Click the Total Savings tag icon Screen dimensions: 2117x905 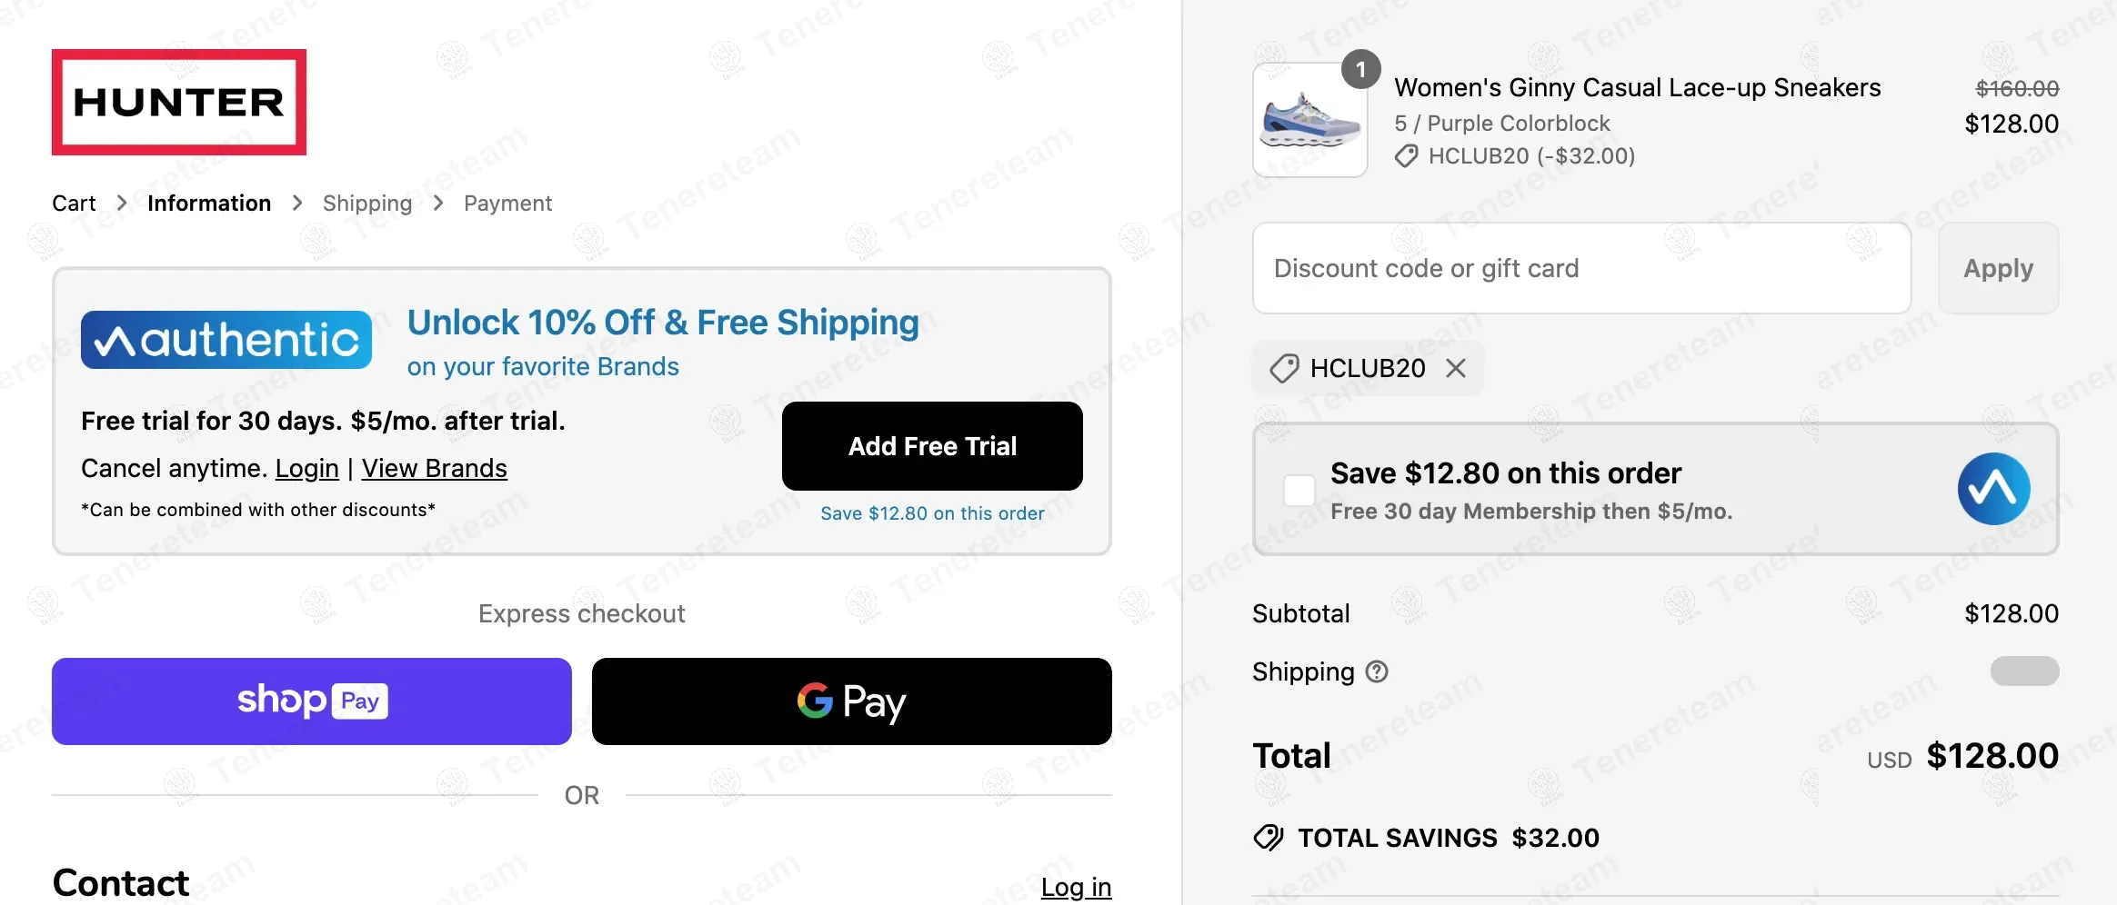pos(1269,838)
